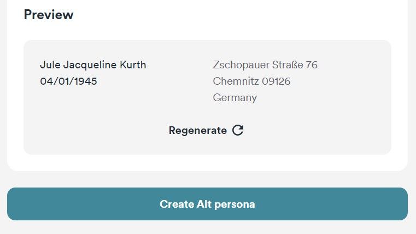
Task: Click the country Germany
Action: coord(235,98)
